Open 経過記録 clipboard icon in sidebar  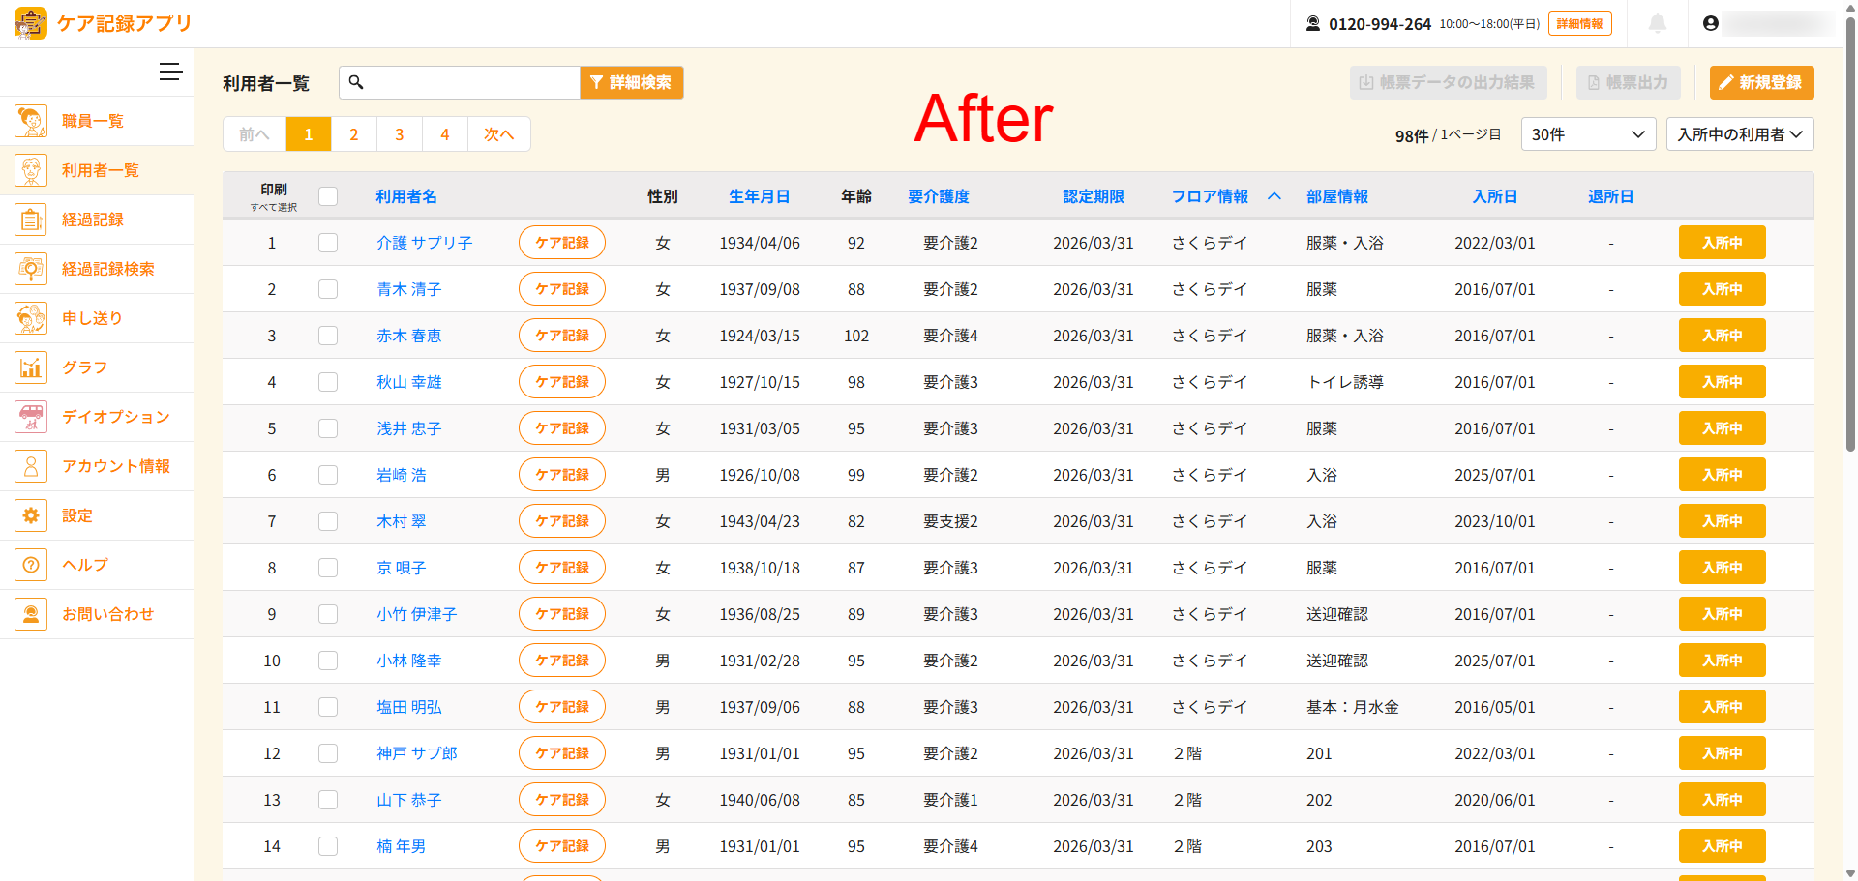[x=31, y=220]
